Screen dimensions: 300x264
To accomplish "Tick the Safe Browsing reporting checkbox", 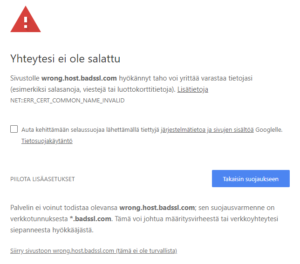I will click(x=14, y=129).
